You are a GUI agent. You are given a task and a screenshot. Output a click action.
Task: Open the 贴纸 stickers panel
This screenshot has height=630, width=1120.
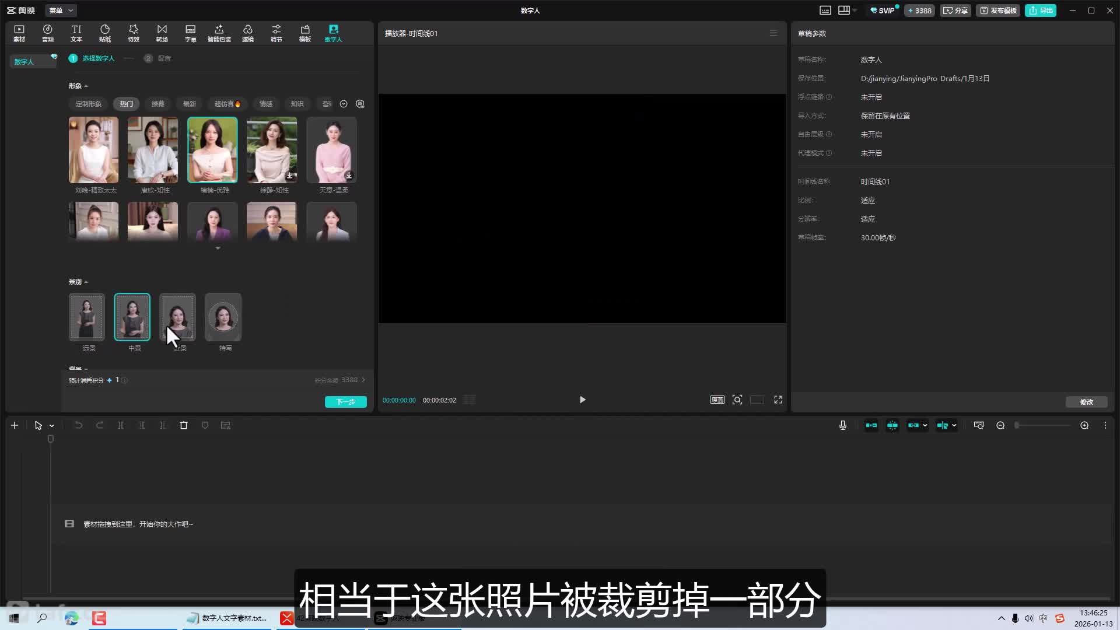105,33
